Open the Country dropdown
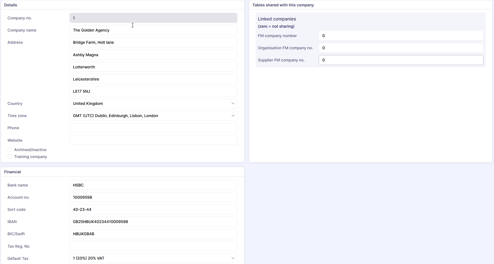This screenshot has width=494, height=264. tap(153, 103)
